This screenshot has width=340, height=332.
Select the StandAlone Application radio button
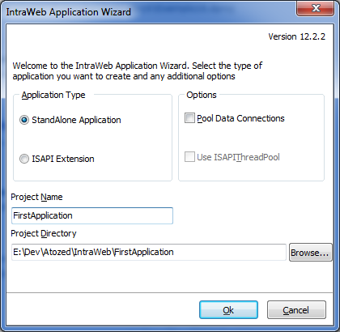[24, 120]
